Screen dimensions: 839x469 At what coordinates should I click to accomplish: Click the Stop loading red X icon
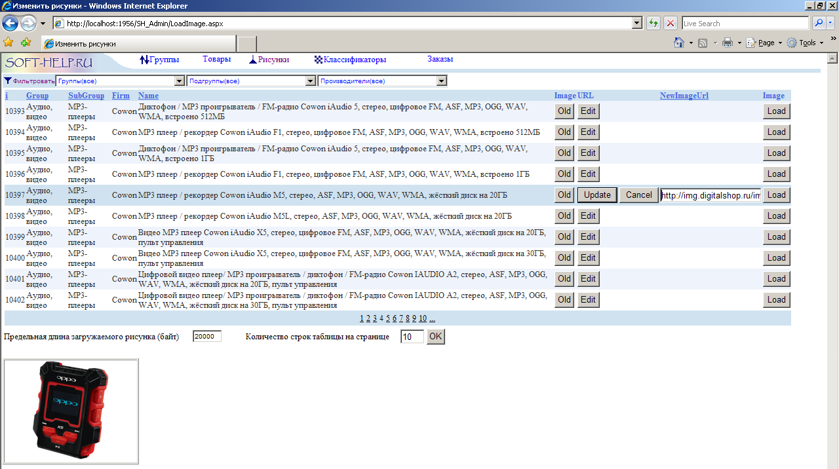(671, 24)
